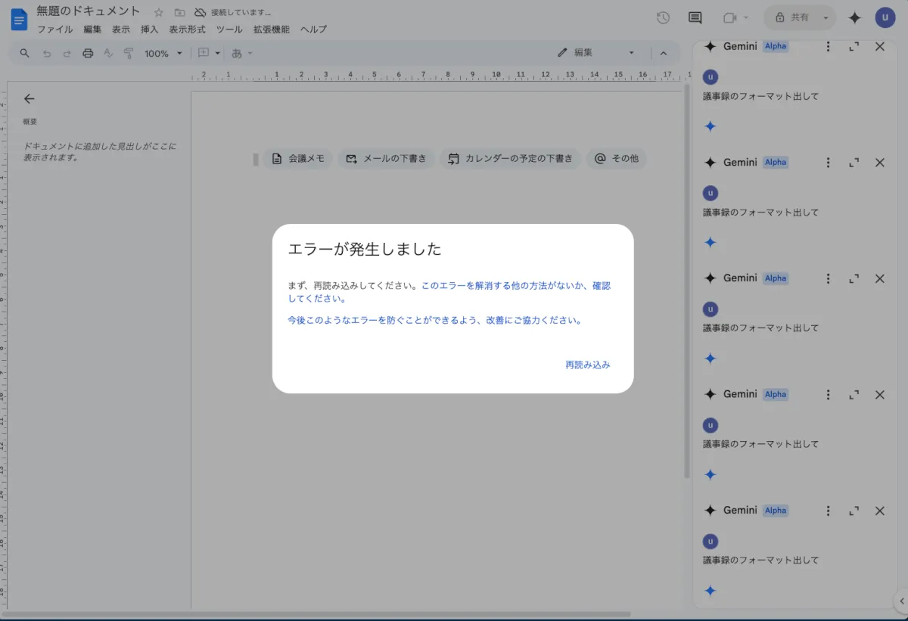Click the search magnifier in toolbar

tap(25, 53)
